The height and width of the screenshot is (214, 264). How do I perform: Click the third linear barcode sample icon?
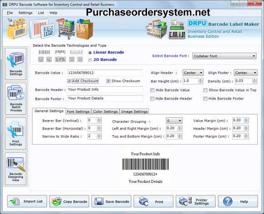76,52
